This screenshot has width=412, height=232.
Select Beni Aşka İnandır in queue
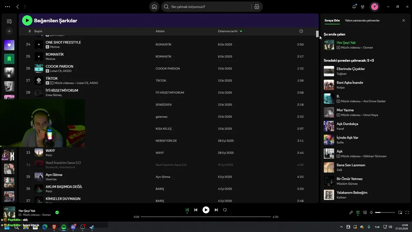350,82
